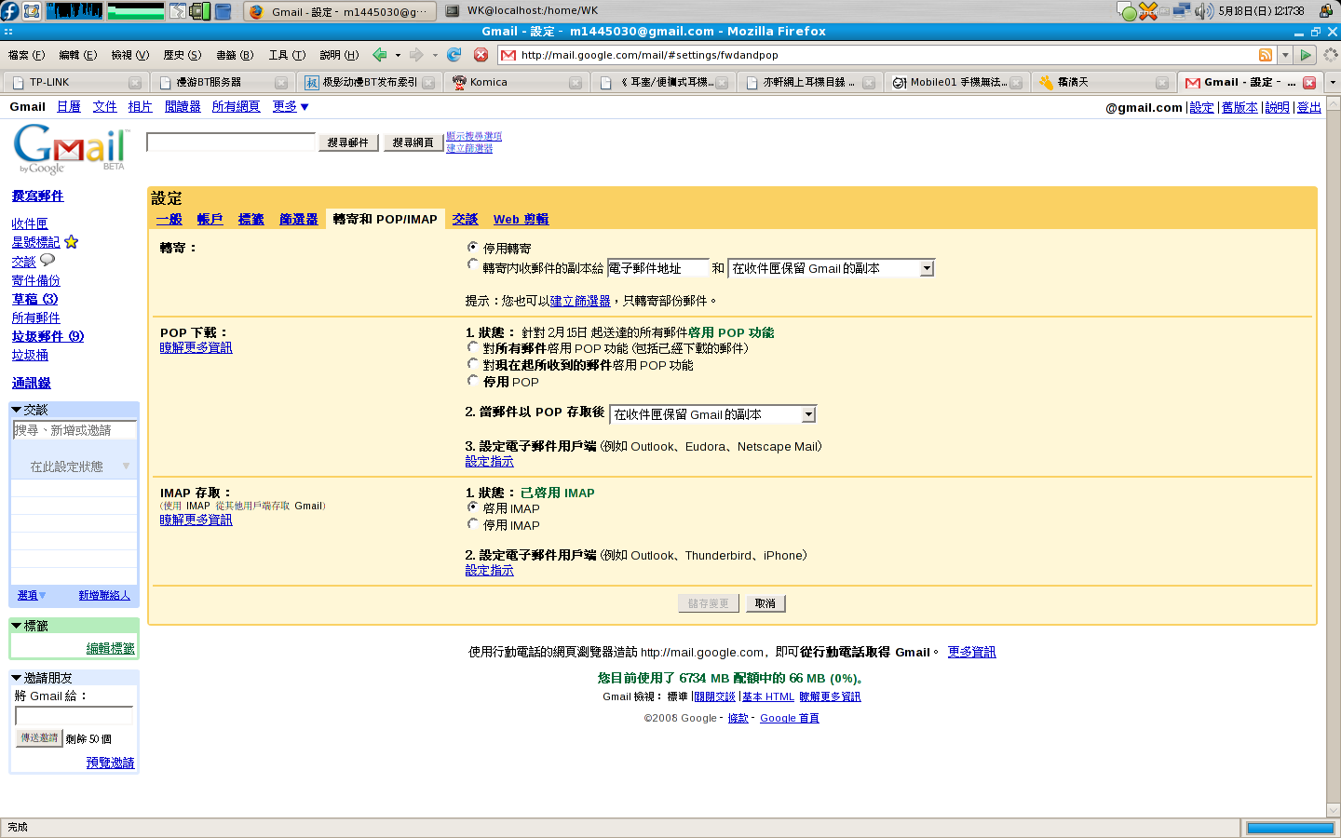Viewport: 1341px width, 838px height.
Task: Open the forwarding 在收件匣保留 Gmail 的副本 dropdown
Action: 831,268
